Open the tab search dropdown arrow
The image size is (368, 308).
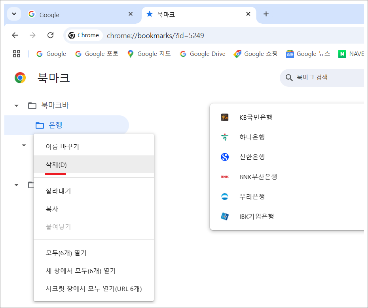[14, 14]
